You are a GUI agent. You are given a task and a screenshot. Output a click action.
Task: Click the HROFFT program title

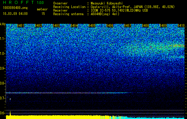[x=18, y=2]
